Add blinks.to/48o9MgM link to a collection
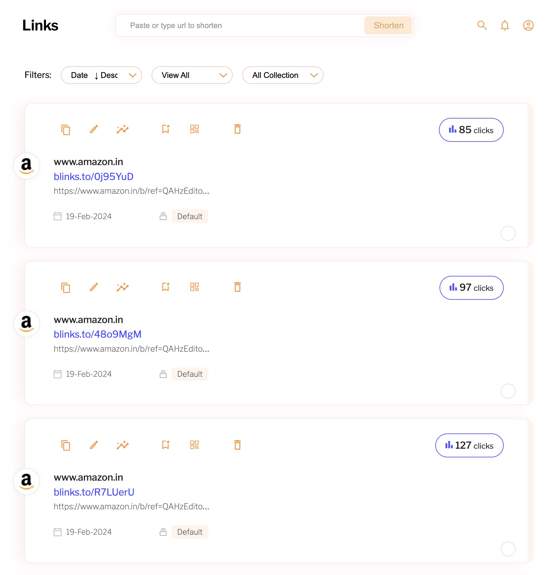The height and width of the screenshot is (575, 558). click(166, 287)
